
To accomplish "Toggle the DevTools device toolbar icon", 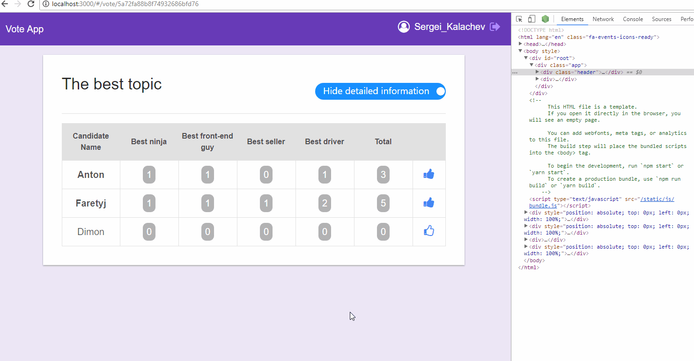I will point(532,19).
